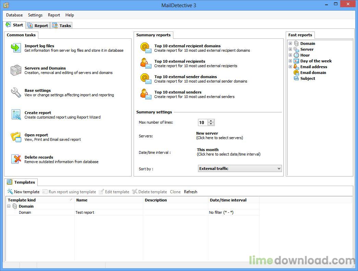
Task: Sort by the Template kind column header
Action: point(40,200)
